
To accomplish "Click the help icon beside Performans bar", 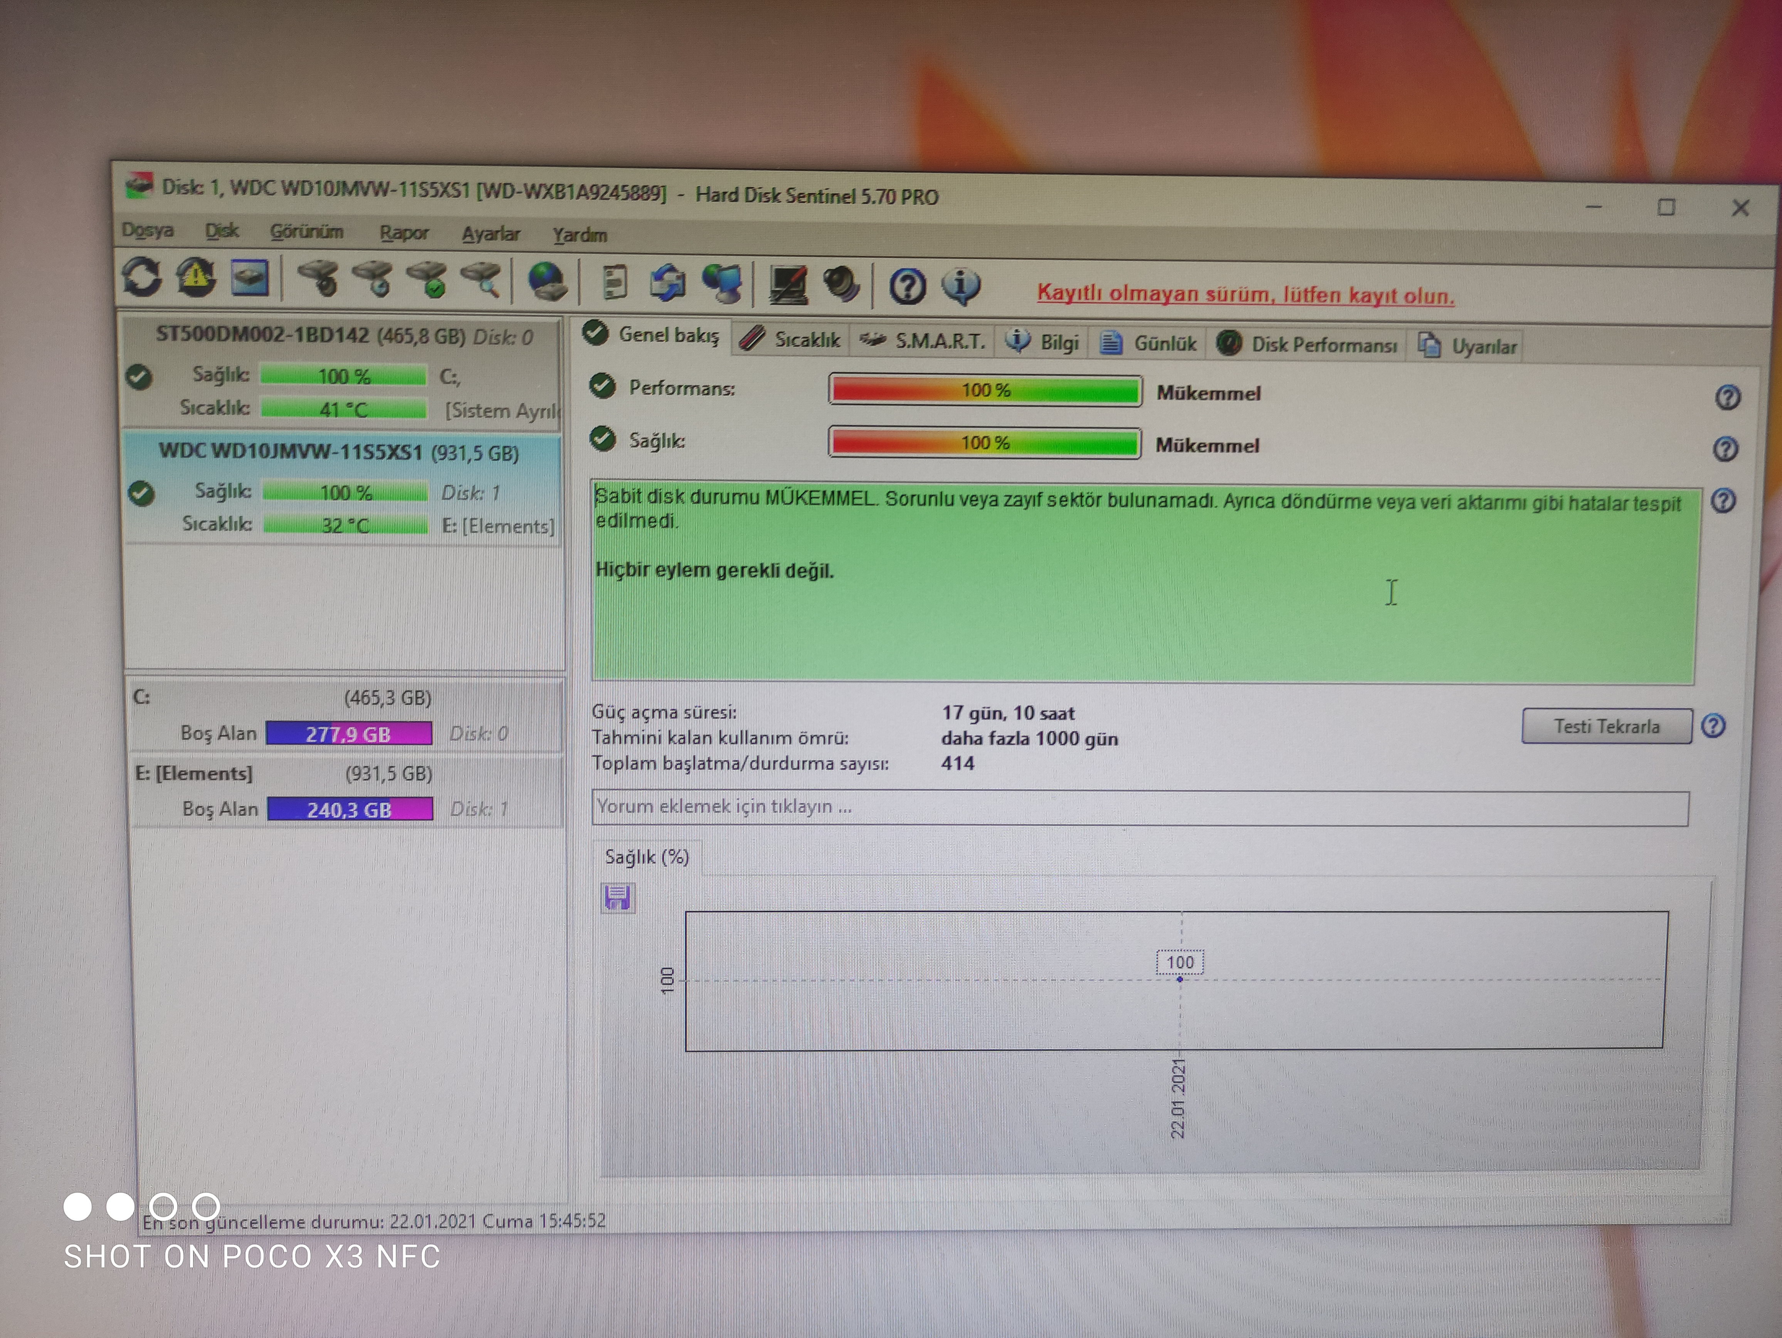I will point(1727,397).
